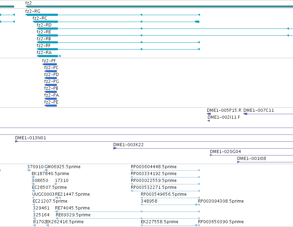Click the fz2-RD transcript label
This screenshot has width=293, height=227.
tap(44, 25)
